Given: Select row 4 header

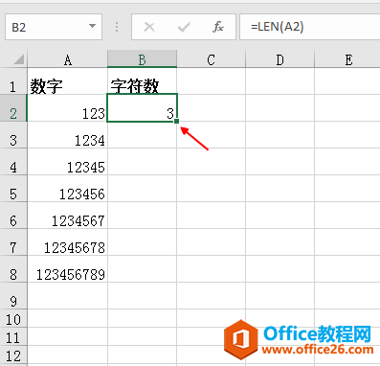Looking at the screenshot, I should pos(13,162).
